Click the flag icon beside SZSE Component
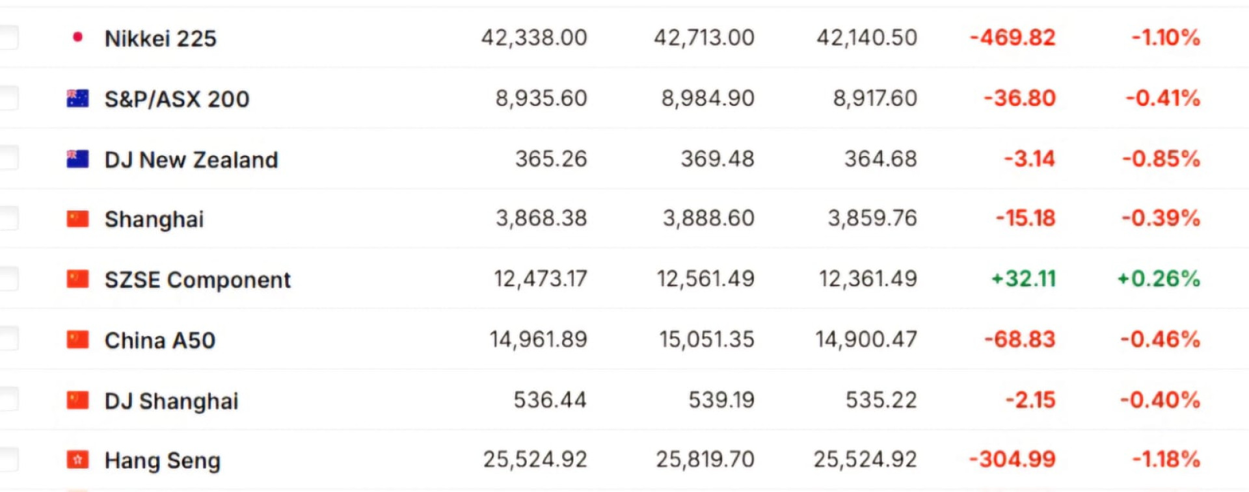 (77, 279)
